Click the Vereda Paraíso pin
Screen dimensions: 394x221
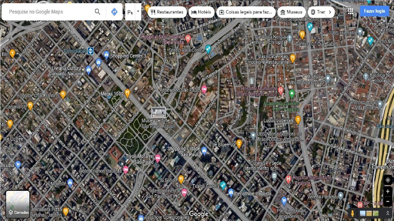tap(340, 196)
